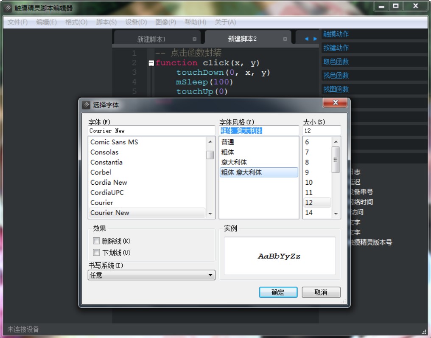
Task: Open the 文件(F) menu
Action: 17,22
